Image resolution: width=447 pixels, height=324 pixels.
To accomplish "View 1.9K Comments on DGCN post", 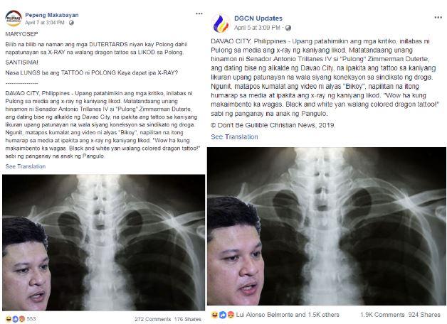I will (382, 315).
